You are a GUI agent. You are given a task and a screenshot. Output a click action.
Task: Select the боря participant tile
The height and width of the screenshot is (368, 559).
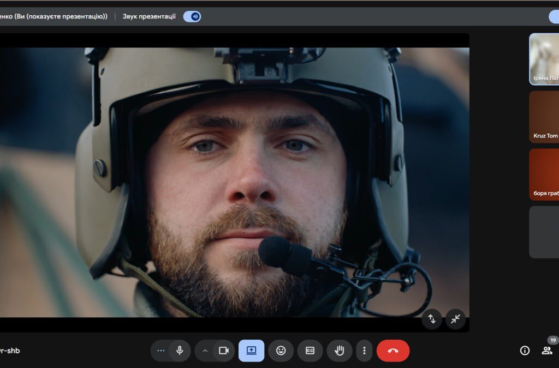click(x=544, y=174)
